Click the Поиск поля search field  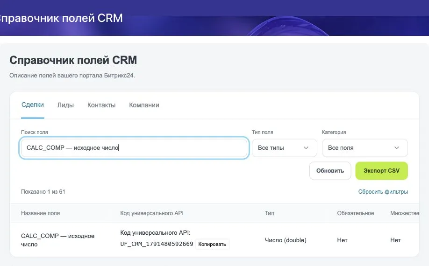[134, 148]
